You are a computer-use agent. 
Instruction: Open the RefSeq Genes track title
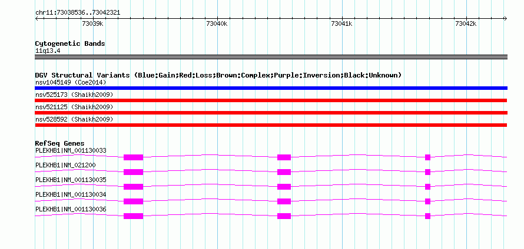point(60,143)
